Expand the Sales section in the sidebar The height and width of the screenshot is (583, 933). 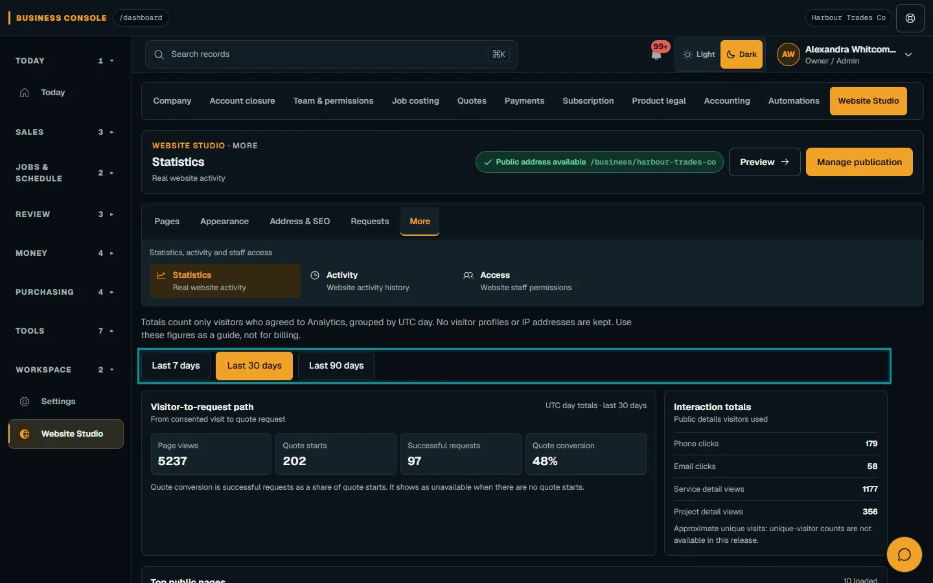pos(65,132)
